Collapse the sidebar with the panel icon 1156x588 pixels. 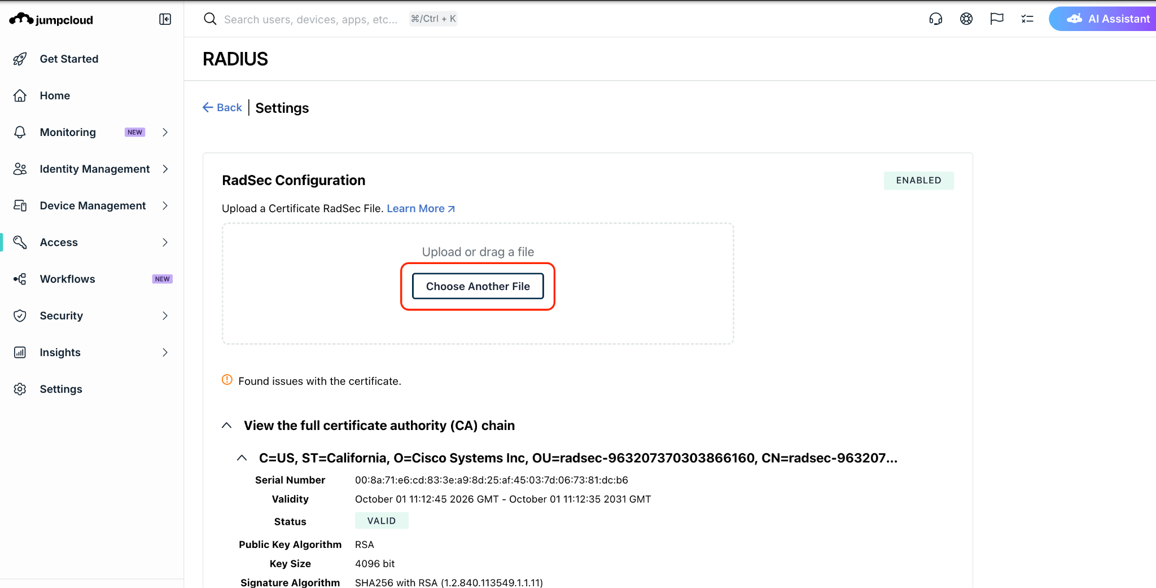click(165, 19)
